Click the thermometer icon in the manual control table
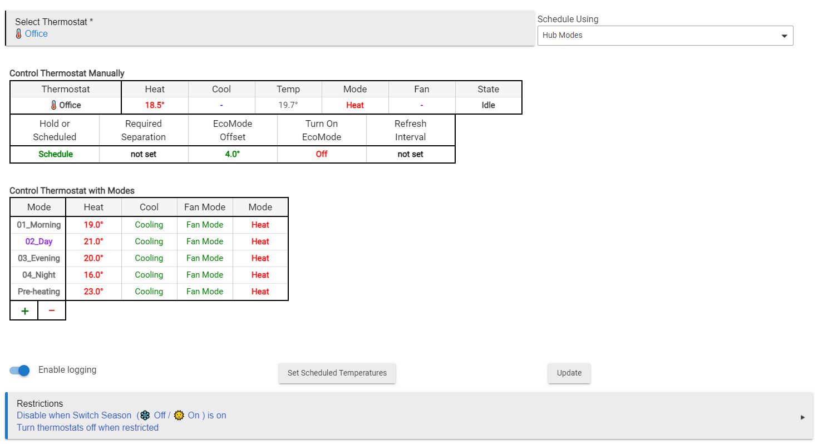The image size is (818, 444). point(52,105)
